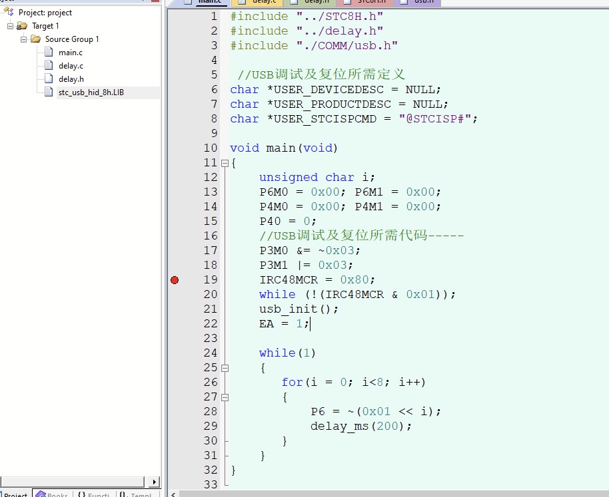Remove the breakpoint marker on line 19
Image resolution: width=609 pixels, height=497 pixels.
click(175, 280)
